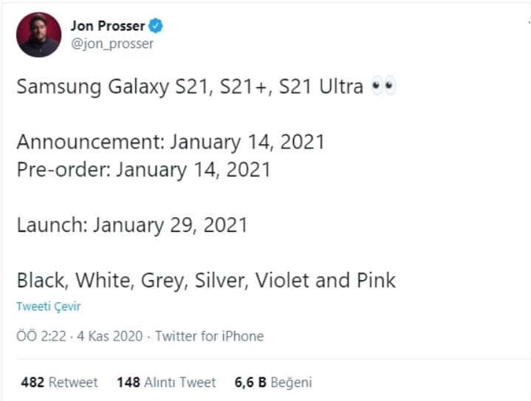Click the word Violet in the tweet
Screen dimensions: 531x401
[x=283, y=280]
